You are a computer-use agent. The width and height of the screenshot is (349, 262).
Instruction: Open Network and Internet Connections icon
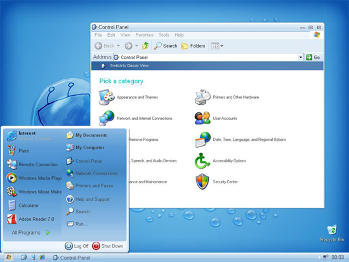(x=107, y=118)
